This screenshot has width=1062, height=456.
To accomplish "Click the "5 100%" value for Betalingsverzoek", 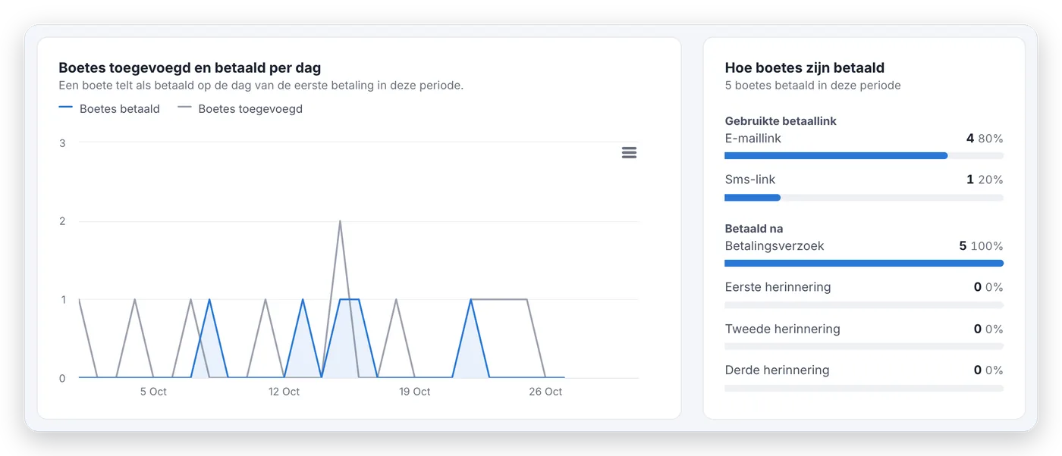I will click(981, 246).
